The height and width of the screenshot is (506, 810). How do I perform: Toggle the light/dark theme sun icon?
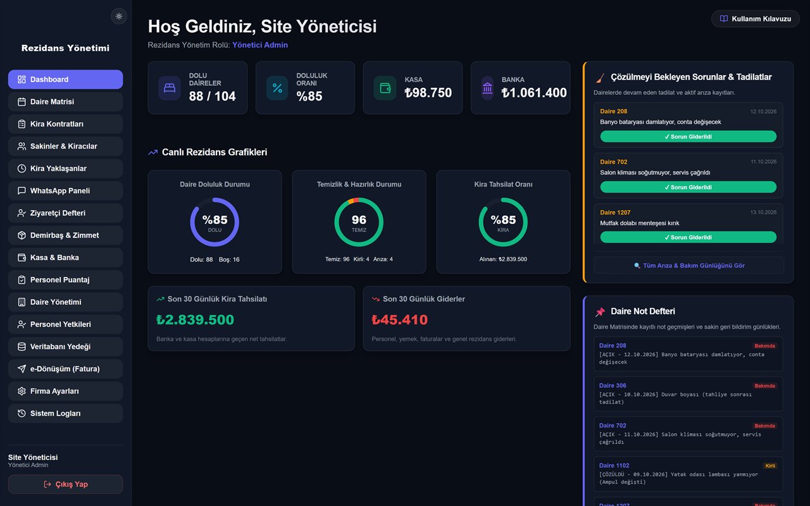[x=119, y=16]
